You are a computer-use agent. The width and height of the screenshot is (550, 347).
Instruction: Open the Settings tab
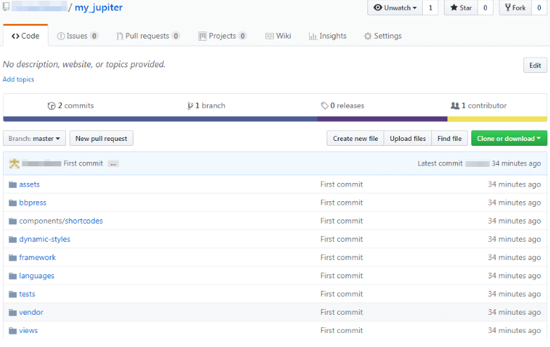[383, 36]
